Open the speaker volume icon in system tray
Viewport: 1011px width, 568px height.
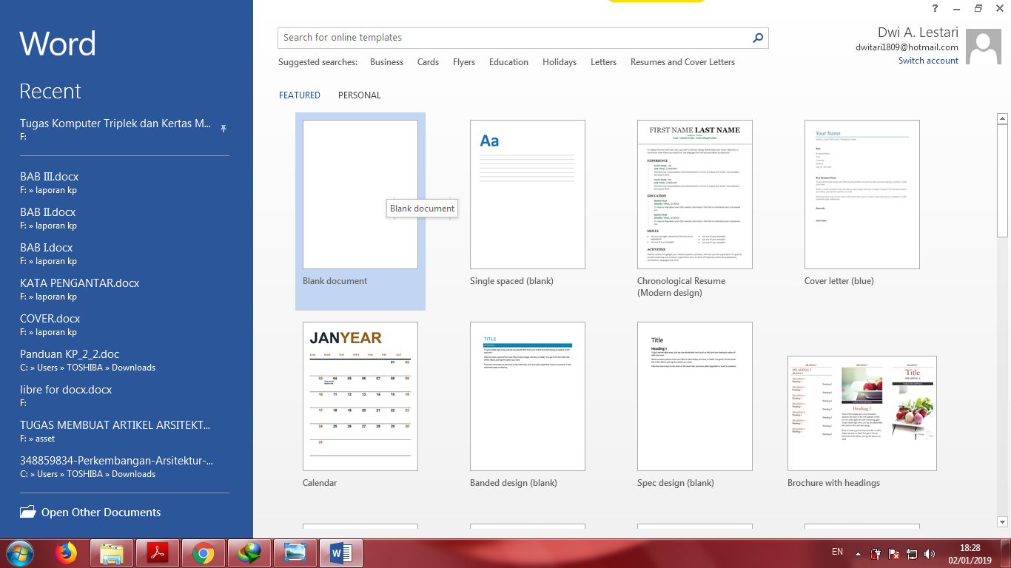point(930,552)
